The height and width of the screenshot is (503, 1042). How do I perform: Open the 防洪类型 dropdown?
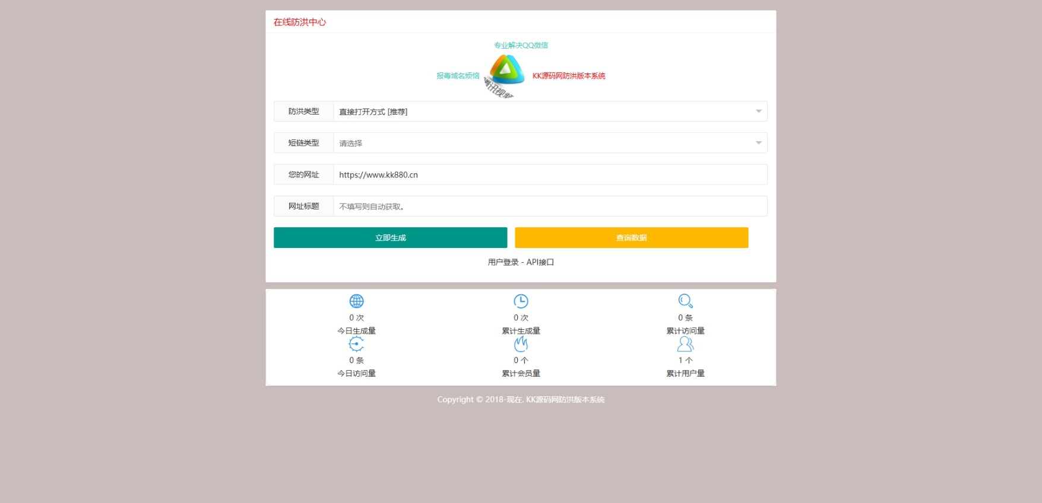tap(550, 112)
